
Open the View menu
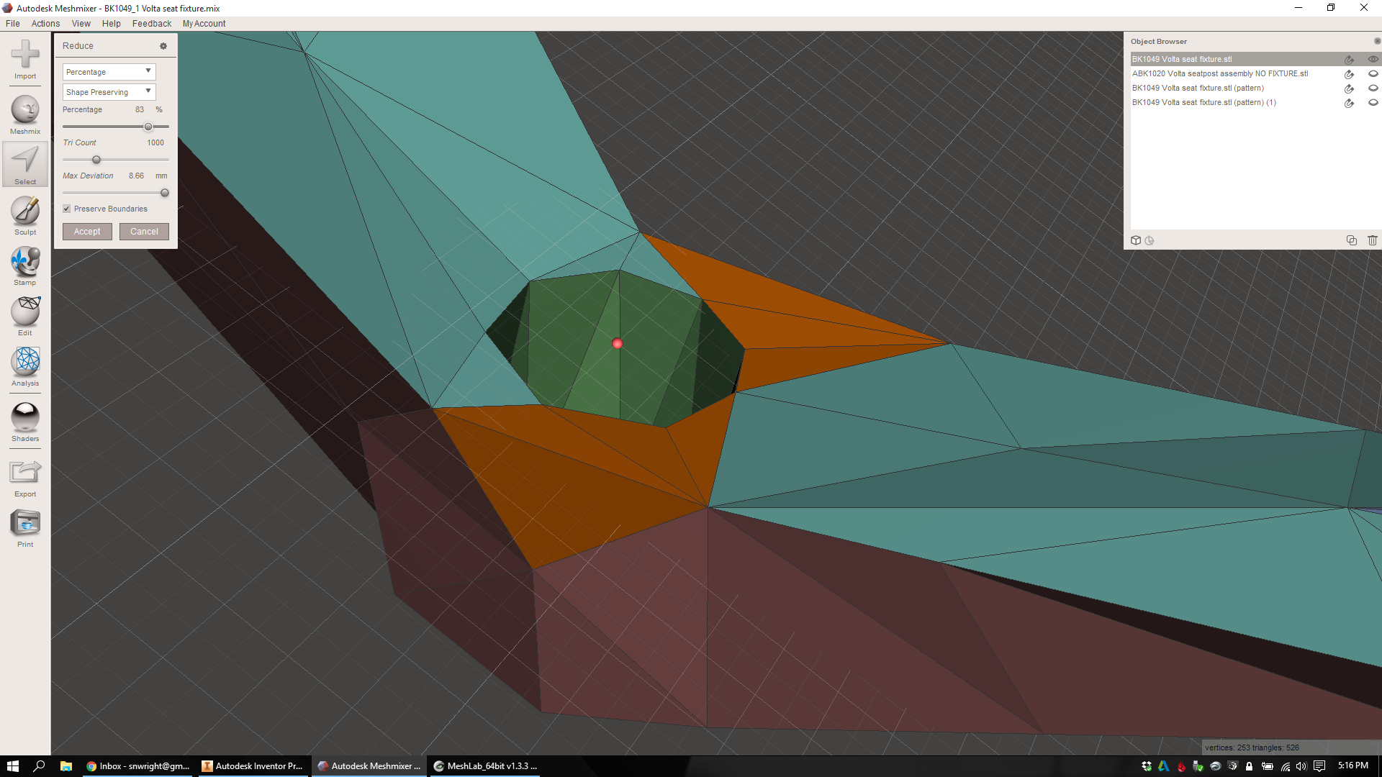pyautogui.click(x=81, y=24)
